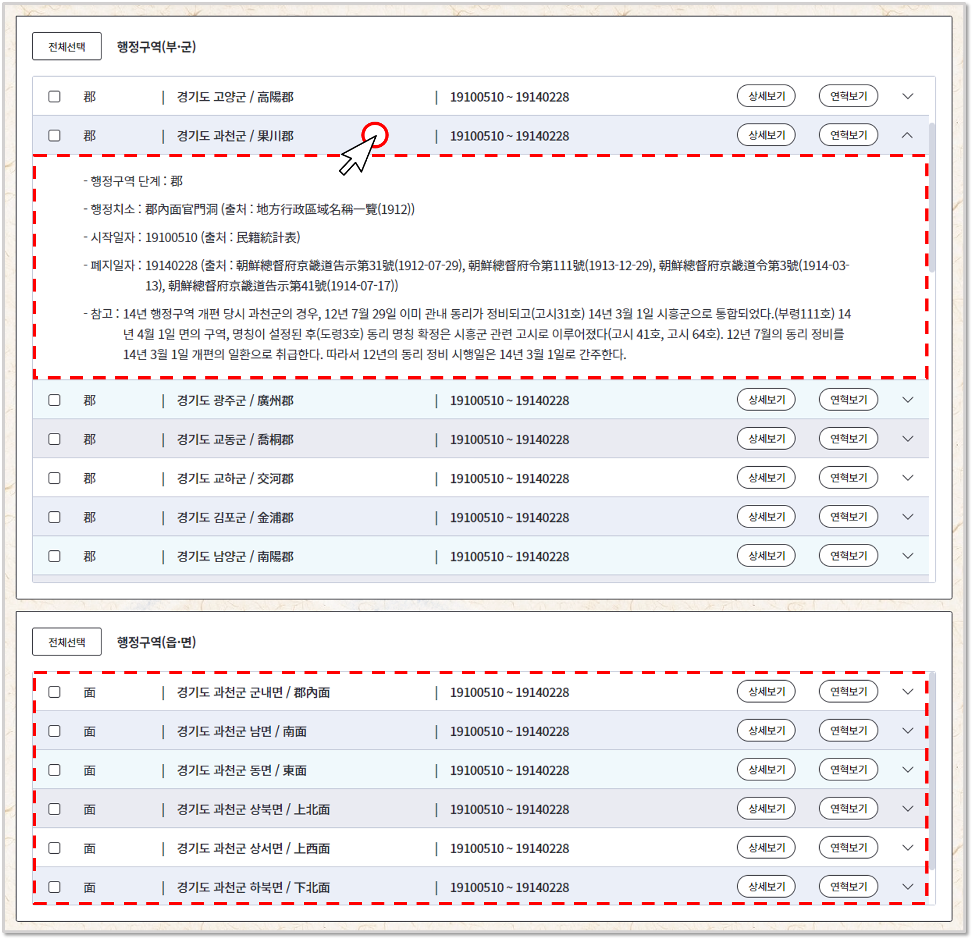This screenshot has height=940, width=973.
Task: Check the box for 과천군 남면
Action: point(54,731)
